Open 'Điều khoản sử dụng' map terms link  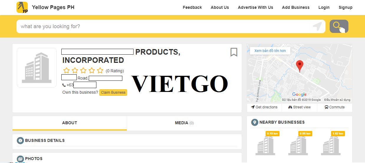tap(337, 100)
